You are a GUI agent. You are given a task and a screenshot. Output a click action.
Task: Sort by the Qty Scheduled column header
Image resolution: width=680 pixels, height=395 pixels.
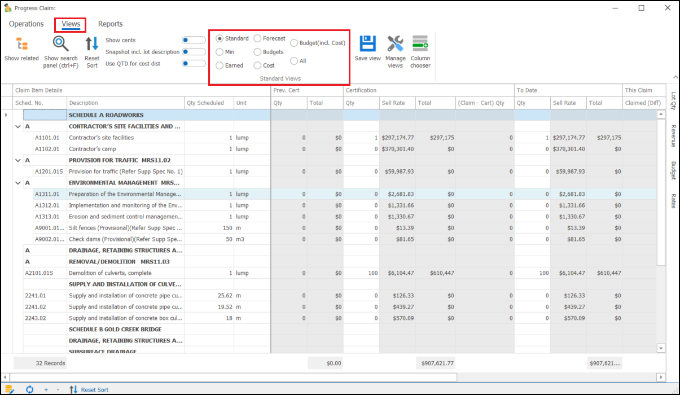coord(209,103)
